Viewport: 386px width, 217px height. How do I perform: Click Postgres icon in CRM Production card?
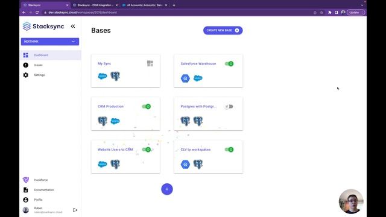pyautogui.click(x=103, y=121)
